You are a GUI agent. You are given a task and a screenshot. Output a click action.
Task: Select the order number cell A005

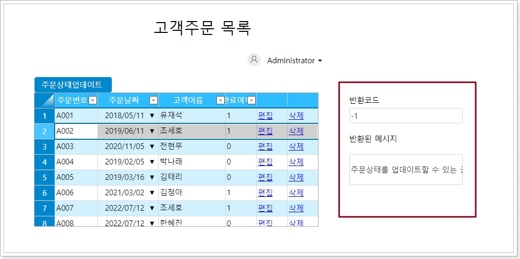(75, 177)
